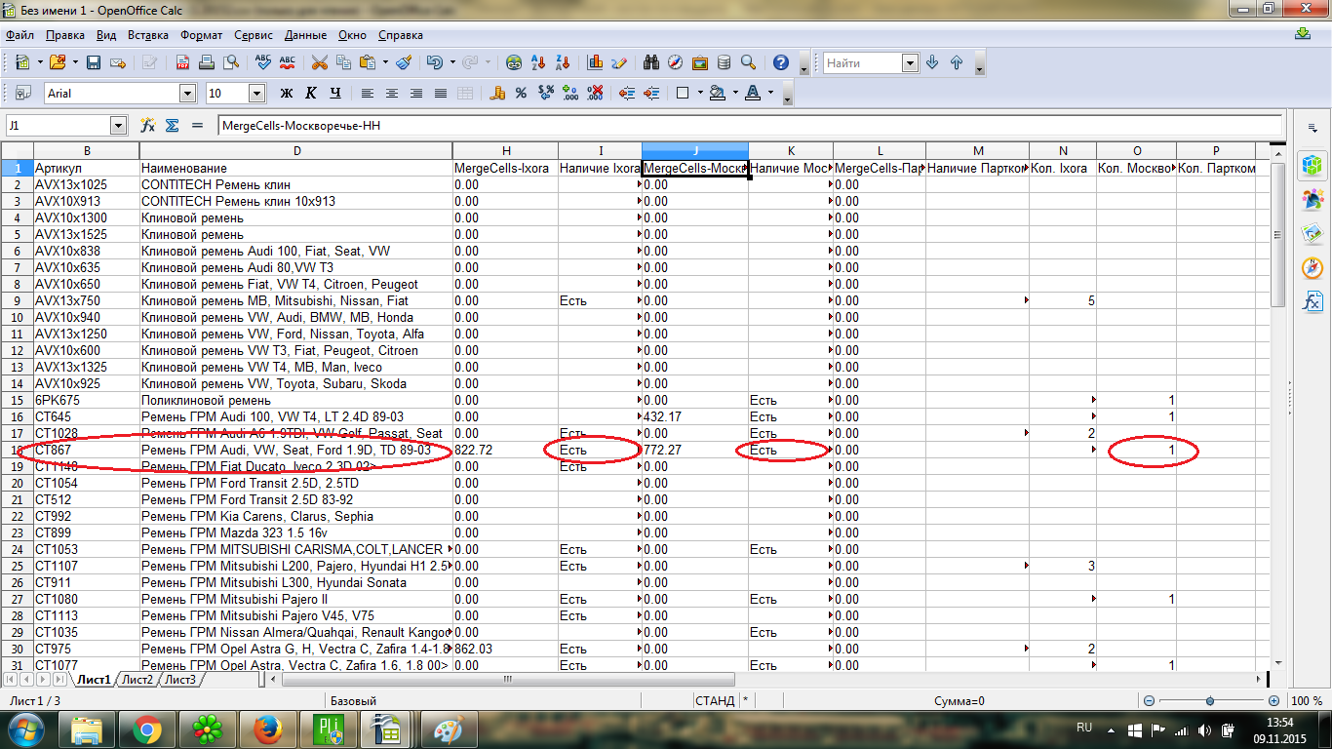Sort Ascending A-Z
The width and height of the screenshot is (1332, 749).
[x=538, y=62]
